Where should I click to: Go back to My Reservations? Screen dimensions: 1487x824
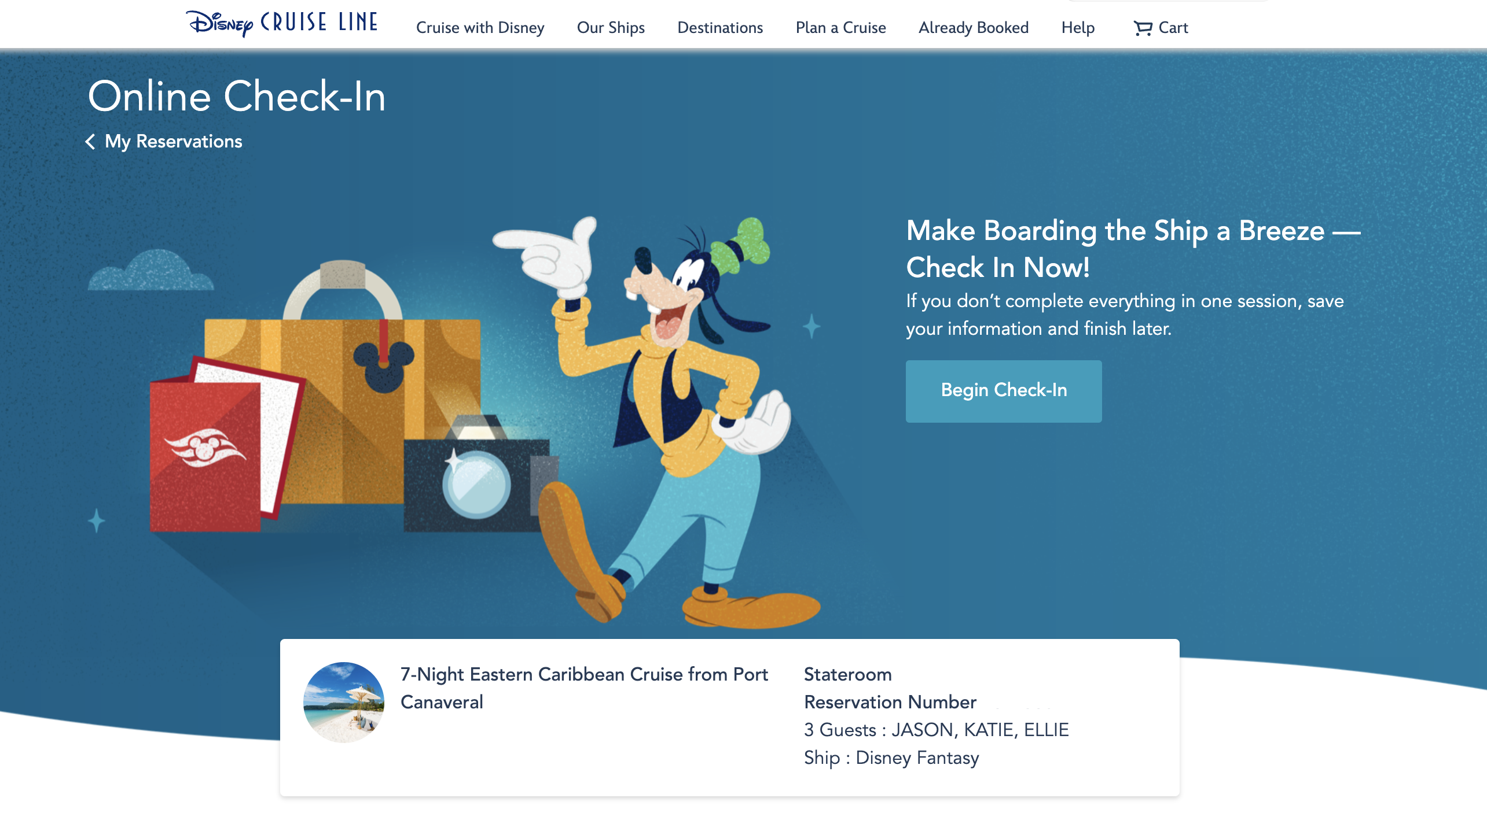pyautogui.click(x=173, y=142)
